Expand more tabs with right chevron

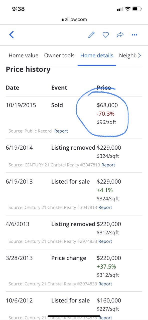pos(140,56)
